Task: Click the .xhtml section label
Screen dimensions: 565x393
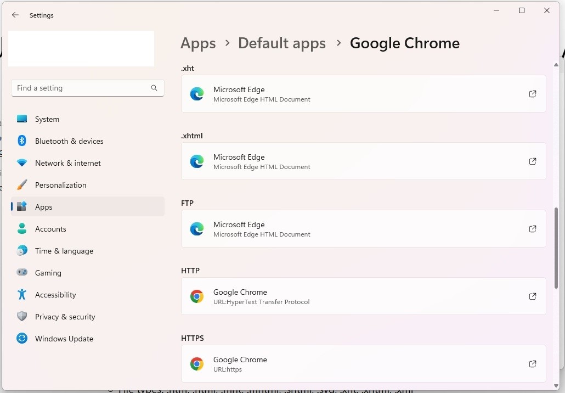Action: (x=191, y=136)
